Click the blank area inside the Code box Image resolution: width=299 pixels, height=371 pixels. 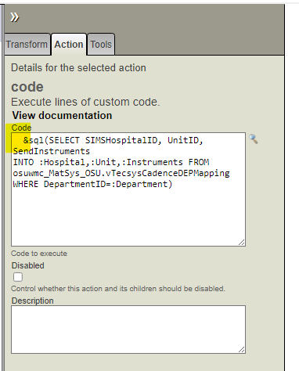pyautogui.click(x=128, y=217)
